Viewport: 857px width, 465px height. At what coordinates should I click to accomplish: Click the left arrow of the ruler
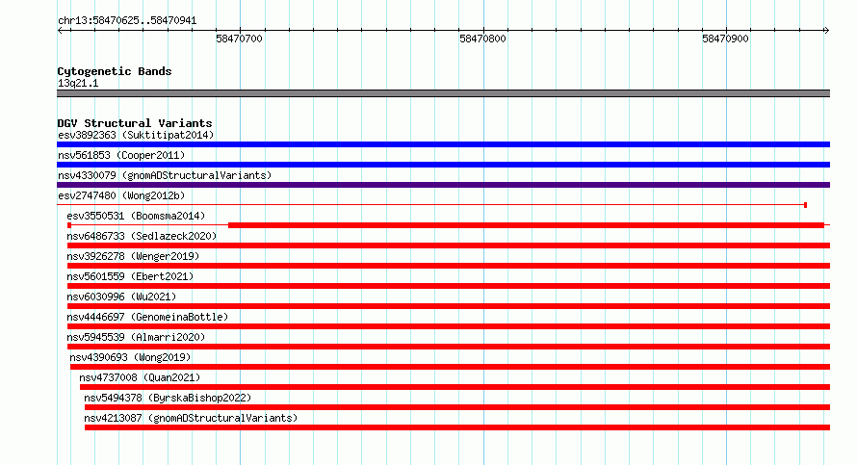(x=61, y=31)
